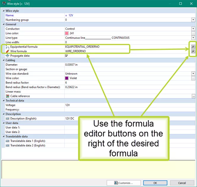This screenshot has height=187, width=197.
Task: Toggle the Propagate data checkbox
Action: tap(67, 56)
